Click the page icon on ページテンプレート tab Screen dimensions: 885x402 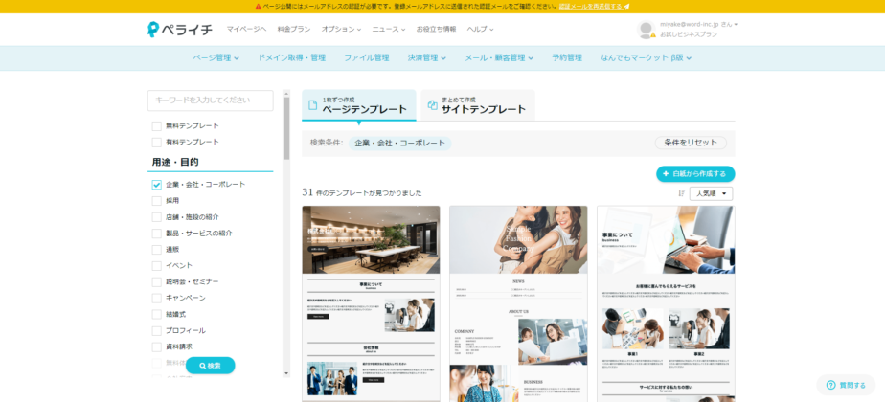(312, 105)
